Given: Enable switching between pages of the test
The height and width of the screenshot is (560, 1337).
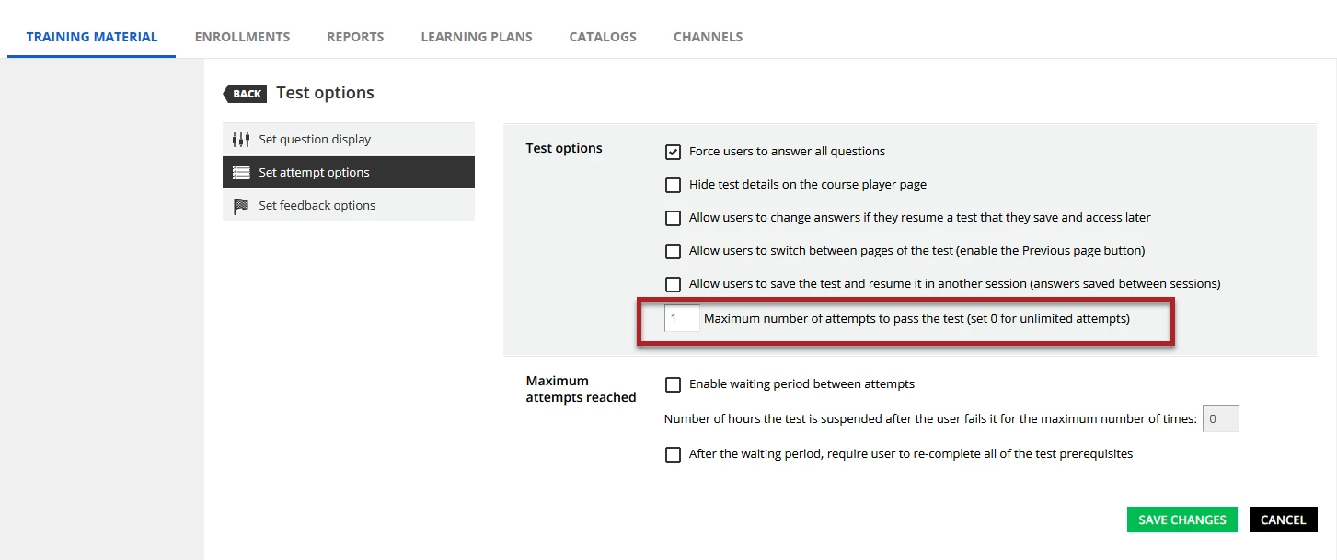Looking at the screenshot, I should (x=674, y=251).
